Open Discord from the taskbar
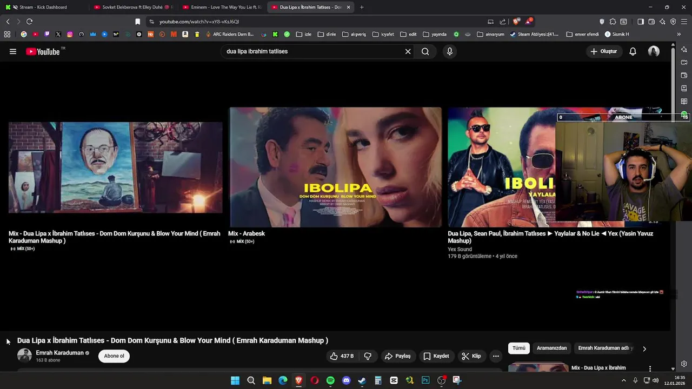Screen dimensions: 692x389 (x=347, y=380)
